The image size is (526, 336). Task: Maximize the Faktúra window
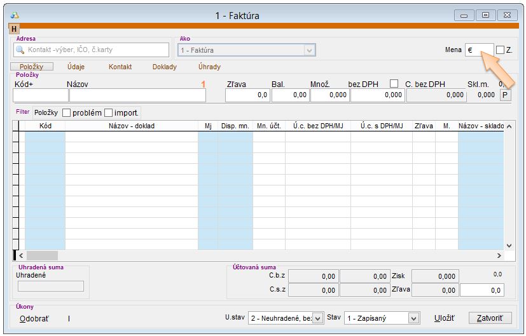tap(485, 15)
